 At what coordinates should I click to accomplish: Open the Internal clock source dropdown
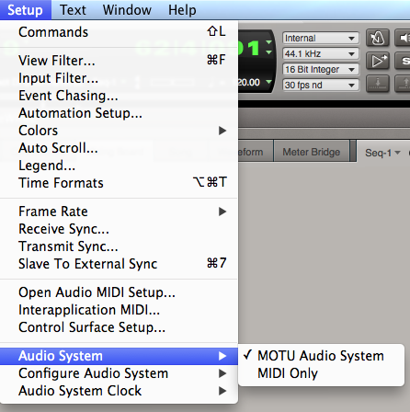(320, 38)
